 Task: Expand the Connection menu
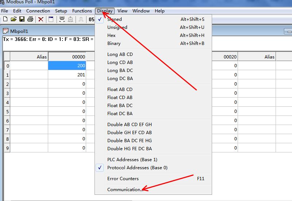coord(38,11)
